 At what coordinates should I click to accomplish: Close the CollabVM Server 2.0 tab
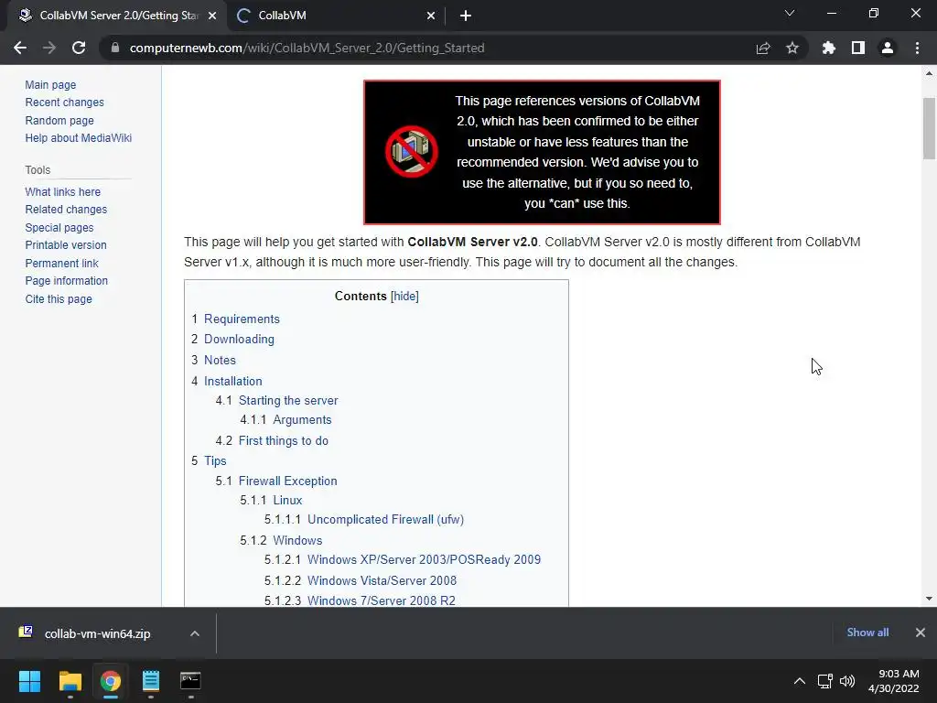click(212, 16)
